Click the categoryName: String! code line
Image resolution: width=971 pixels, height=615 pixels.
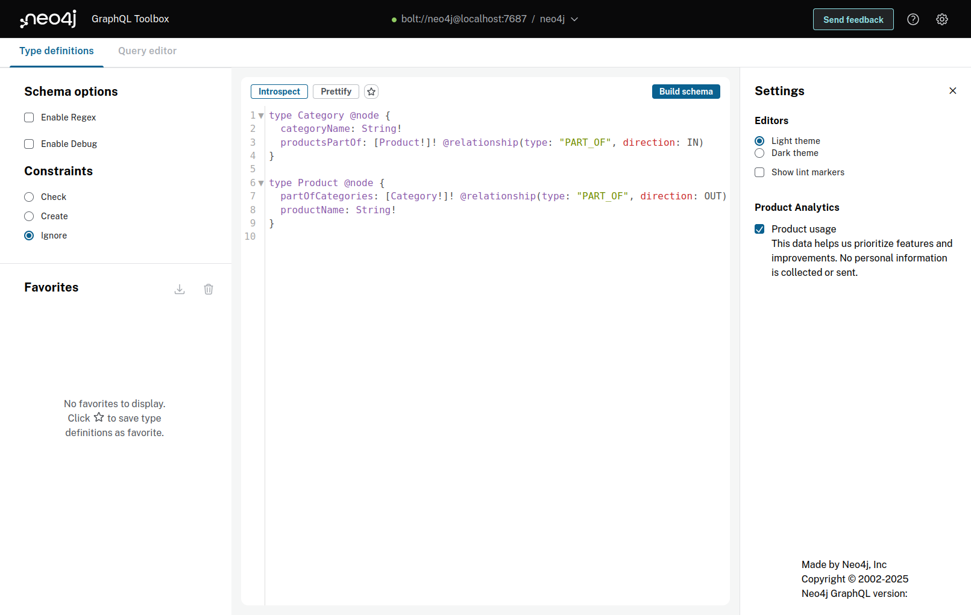pos(341,129)
